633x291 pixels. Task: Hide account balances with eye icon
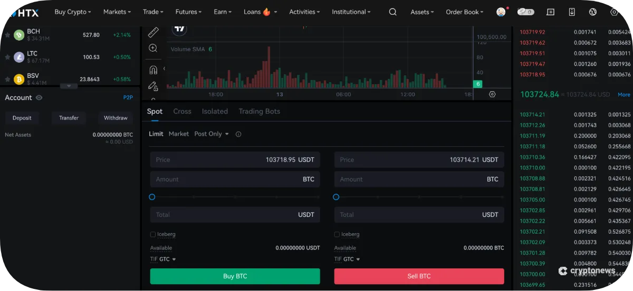[x=39, y=98]
